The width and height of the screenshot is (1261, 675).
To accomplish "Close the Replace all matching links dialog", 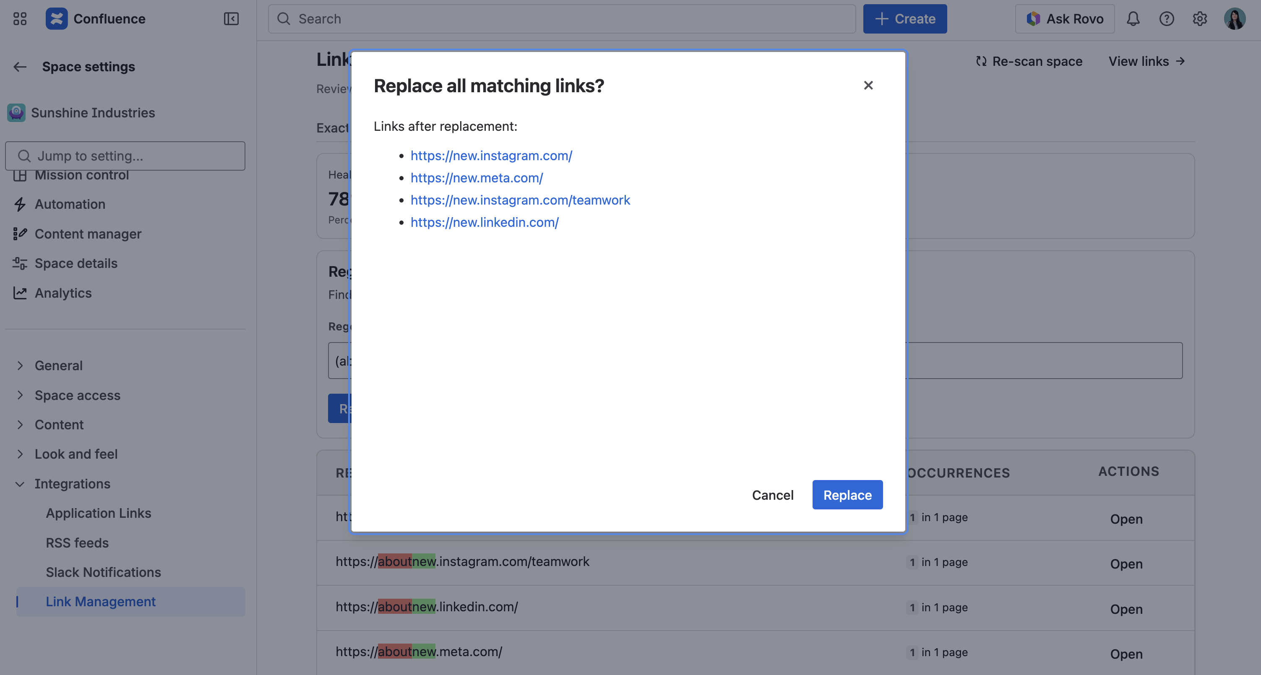I will (x=868, y=85).
